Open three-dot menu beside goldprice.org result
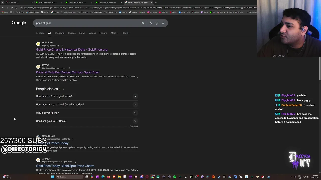This screenshot has height=180, width=321. pyautogui.click(x=62, y=45)
